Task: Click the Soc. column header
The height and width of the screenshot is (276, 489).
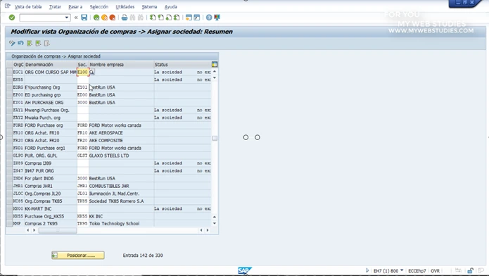Action: 82,65
